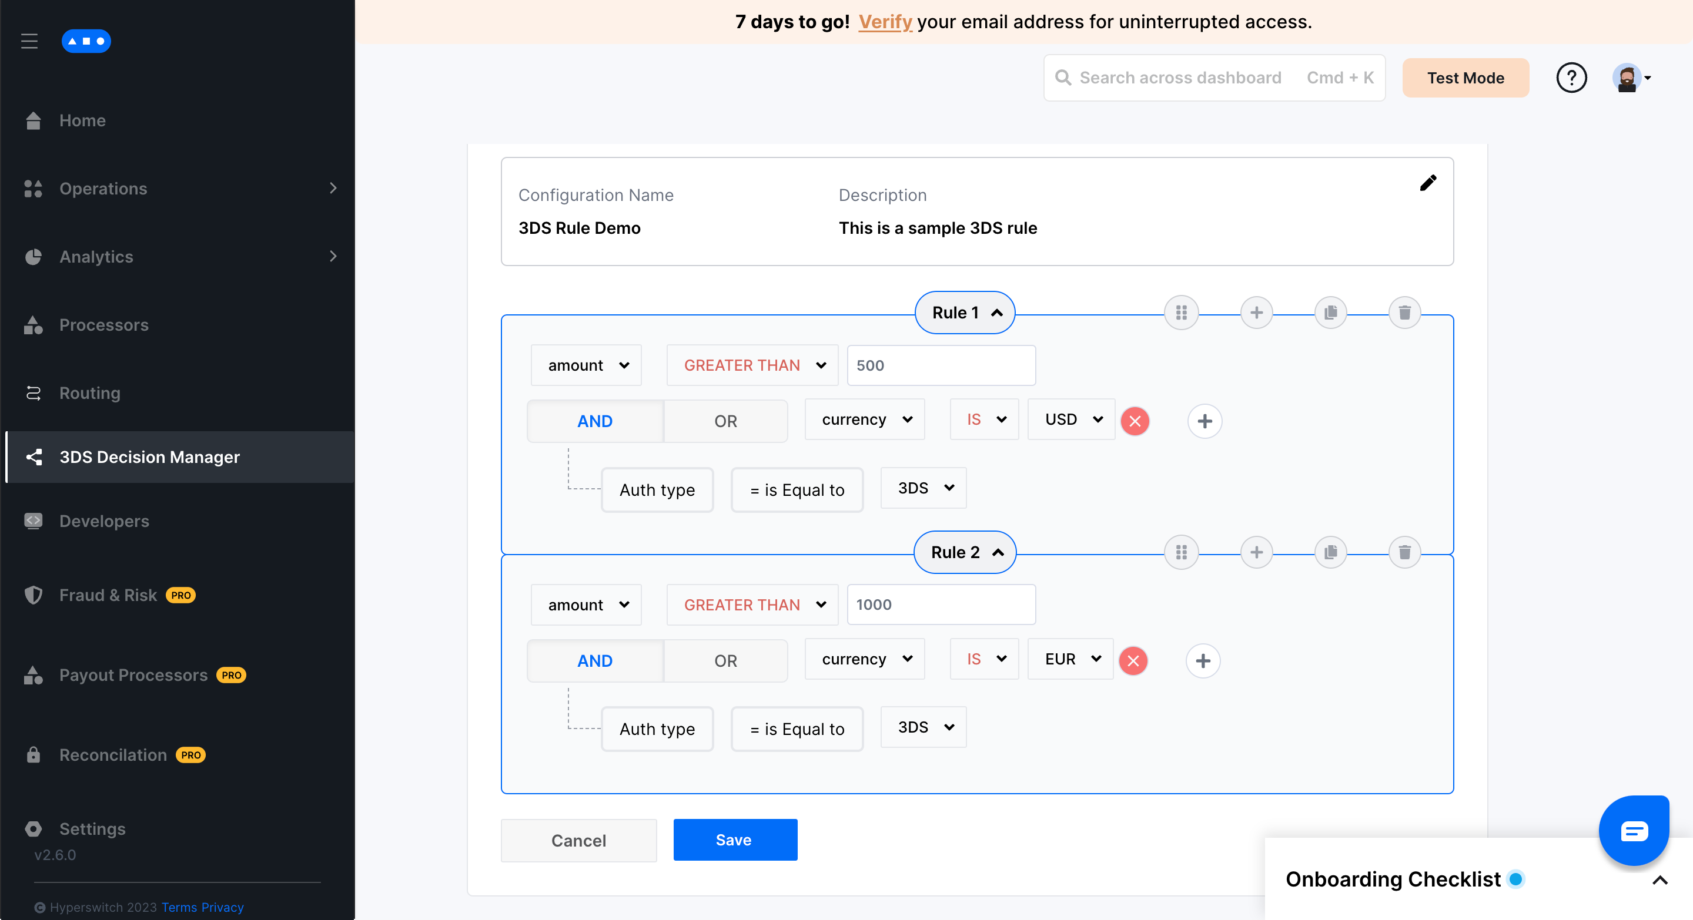Viewport: 1693px width, 920px height.
Task: Add a condition after the EUR row
Action: 1203,660
